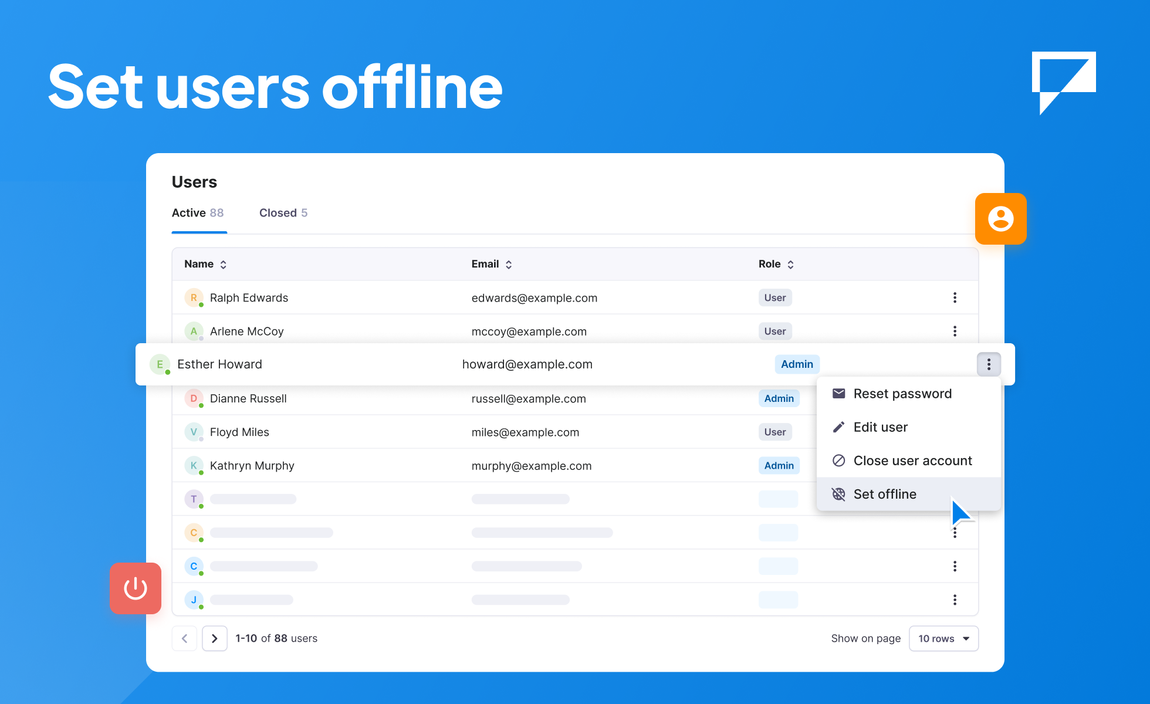Select 'Reset password' in the menu
The image size is (1150, 704).
point(902,393)
